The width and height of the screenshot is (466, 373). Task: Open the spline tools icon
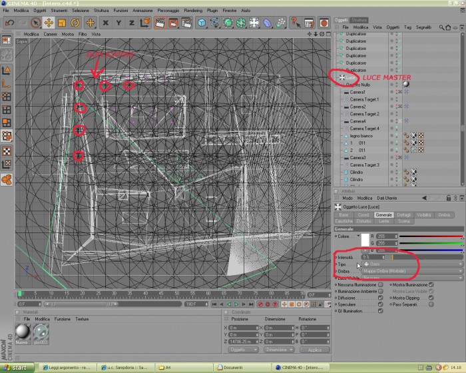215,23
